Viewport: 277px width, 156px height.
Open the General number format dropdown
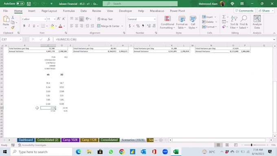click(x=154, y=19)
